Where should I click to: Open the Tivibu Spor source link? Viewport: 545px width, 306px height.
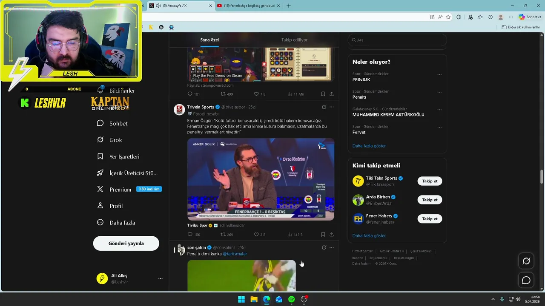(x=198, y=226)
